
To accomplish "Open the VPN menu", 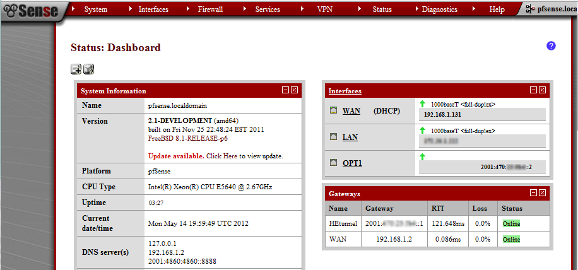I will pyautogui.click(x=325, y=9).
